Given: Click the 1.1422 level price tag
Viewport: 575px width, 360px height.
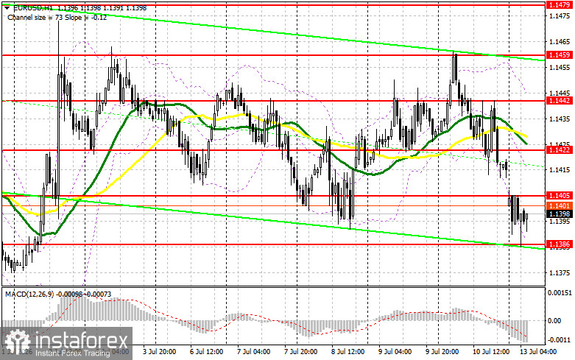Looking at the screenshot, I should pyautogui.click(x=559, y=149).
